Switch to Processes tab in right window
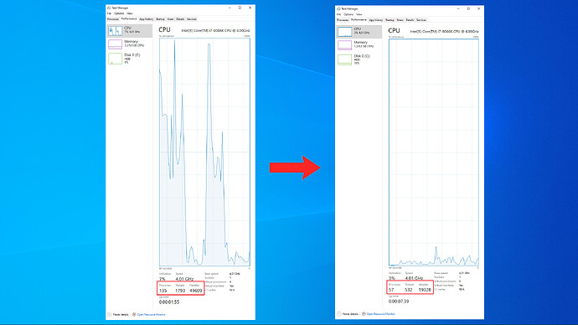 (x=343, y=20)
